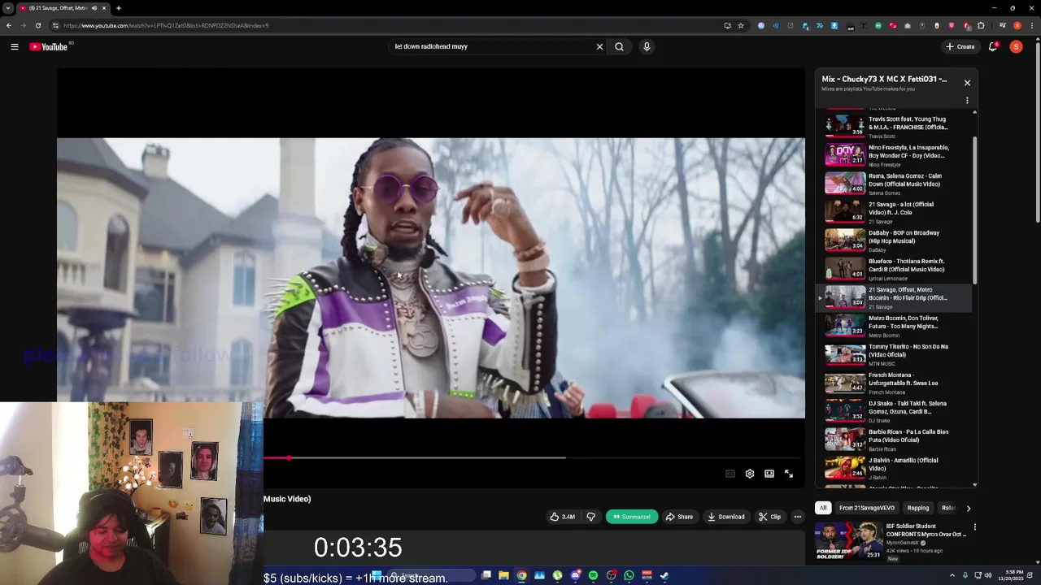
Task: Reload the page
Action: click(x=37, y=25)
